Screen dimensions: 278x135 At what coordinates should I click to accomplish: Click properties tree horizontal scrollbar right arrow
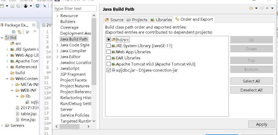[x=88, y=126]
